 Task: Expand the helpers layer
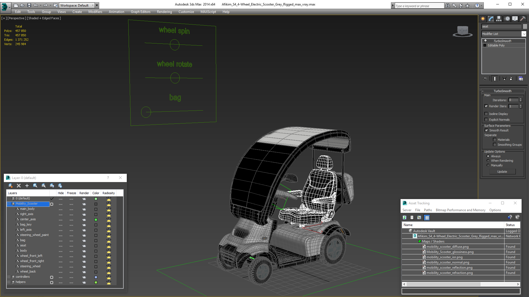[9, 282]
